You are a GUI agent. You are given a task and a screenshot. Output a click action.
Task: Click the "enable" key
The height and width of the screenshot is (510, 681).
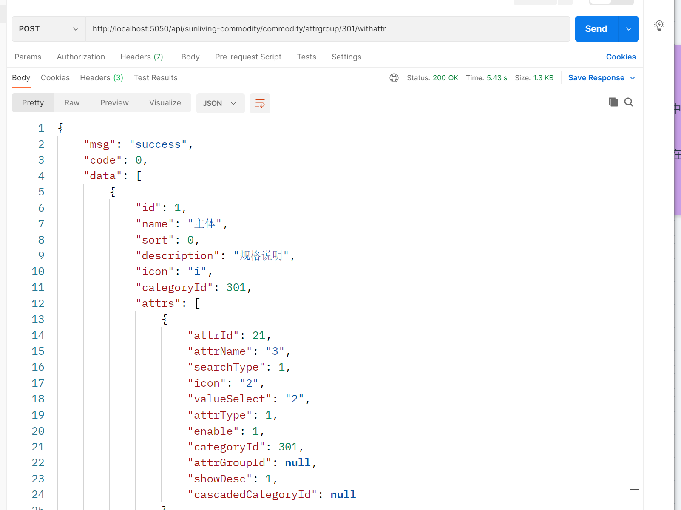pos(213,431)
